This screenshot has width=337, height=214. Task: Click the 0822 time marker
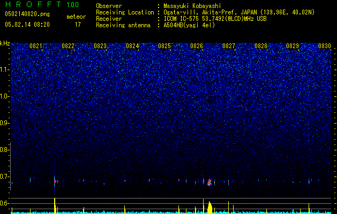click(x=68, y=46)
